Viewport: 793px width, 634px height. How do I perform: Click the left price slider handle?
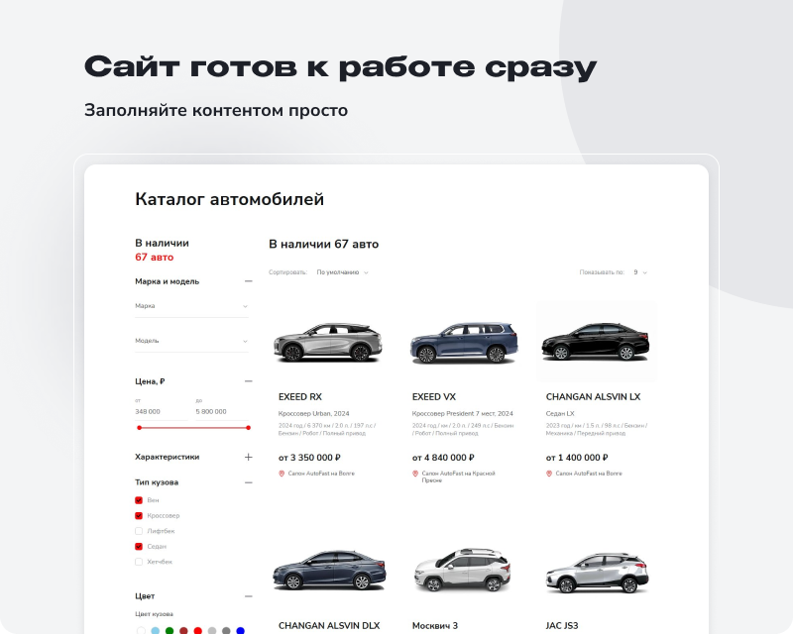point(139,428)
